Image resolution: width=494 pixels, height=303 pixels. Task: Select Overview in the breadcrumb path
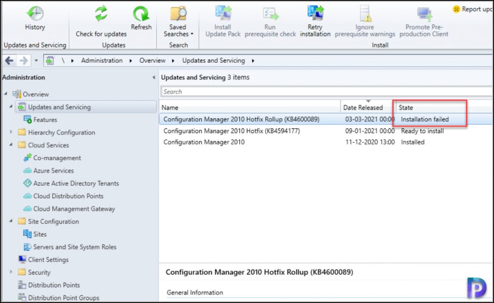(x=152, y=60)
